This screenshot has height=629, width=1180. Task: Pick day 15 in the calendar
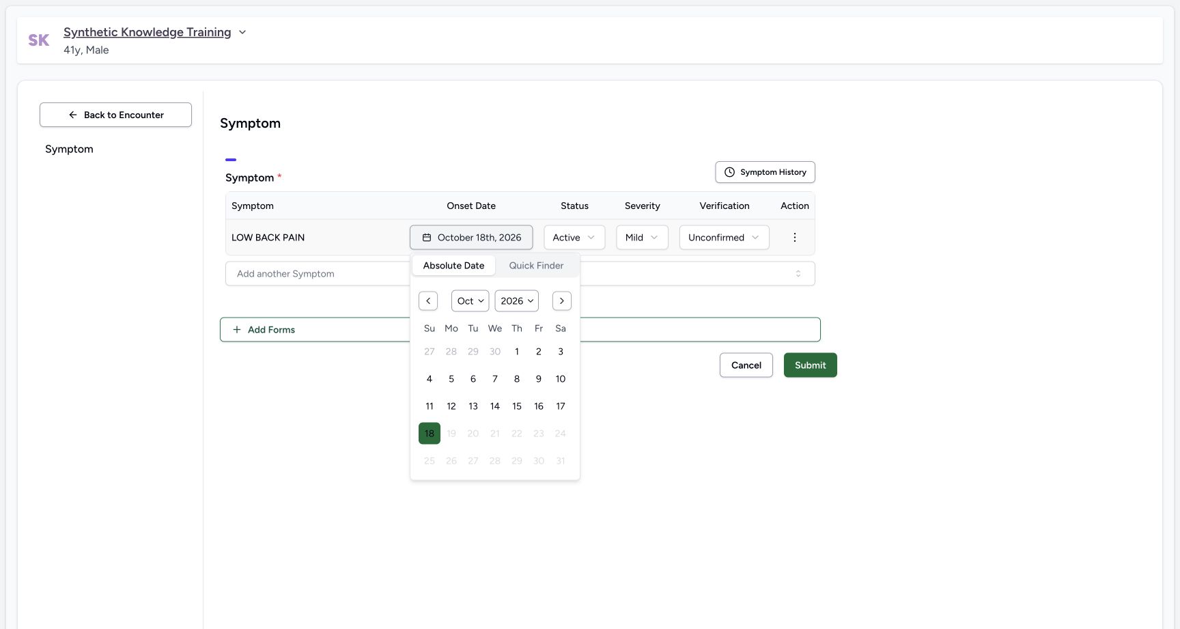(517, 406)
